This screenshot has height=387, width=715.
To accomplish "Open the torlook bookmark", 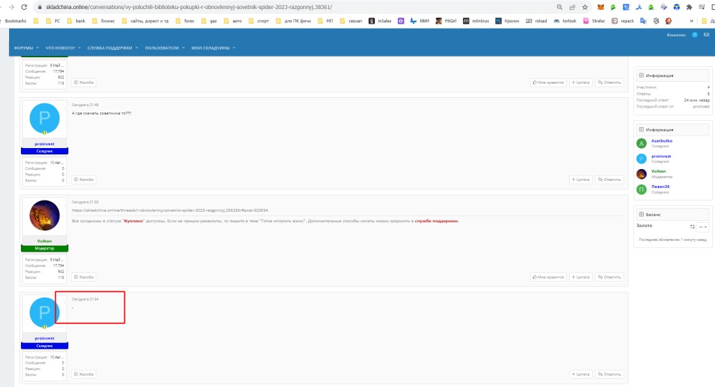I will tap(565, 21).
